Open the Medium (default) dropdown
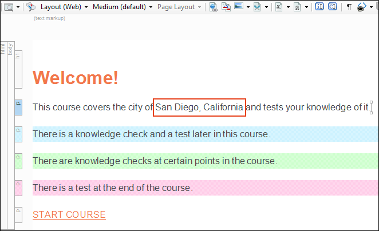The image size is (379, 231). (x=123, y=7)
